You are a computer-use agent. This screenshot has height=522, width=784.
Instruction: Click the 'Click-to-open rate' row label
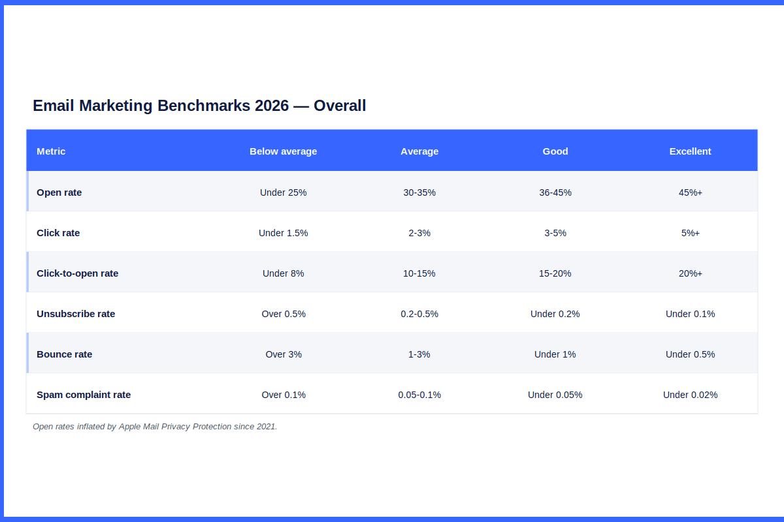click(x=78, y=273)
